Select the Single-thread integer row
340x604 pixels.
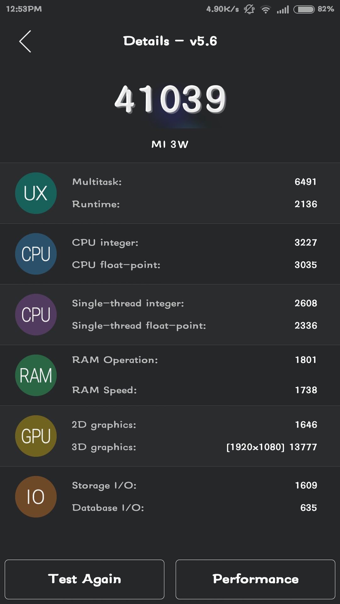click(194, 303)
